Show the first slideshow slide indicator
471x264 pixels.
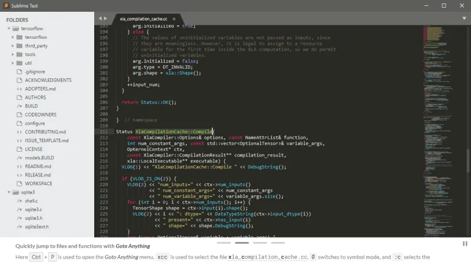click(224, 243)
